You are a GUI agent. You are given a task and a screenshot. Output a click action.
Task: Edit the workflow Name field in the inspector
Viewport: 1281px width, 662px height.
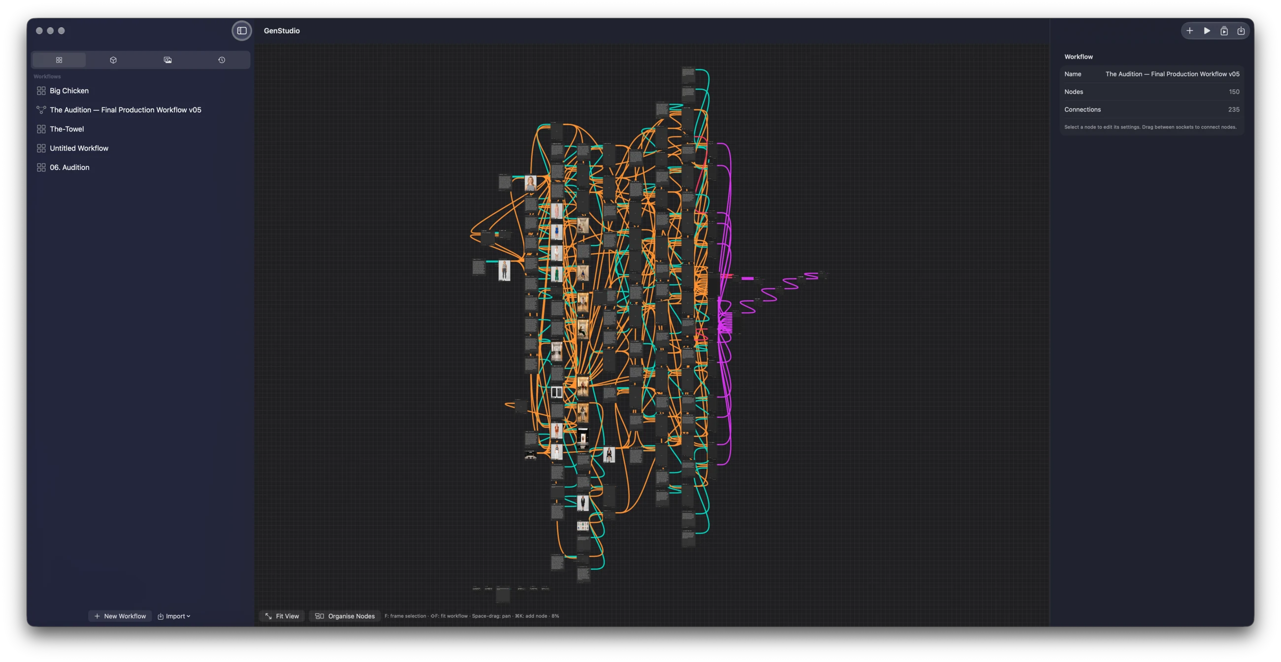(1172, 74)
